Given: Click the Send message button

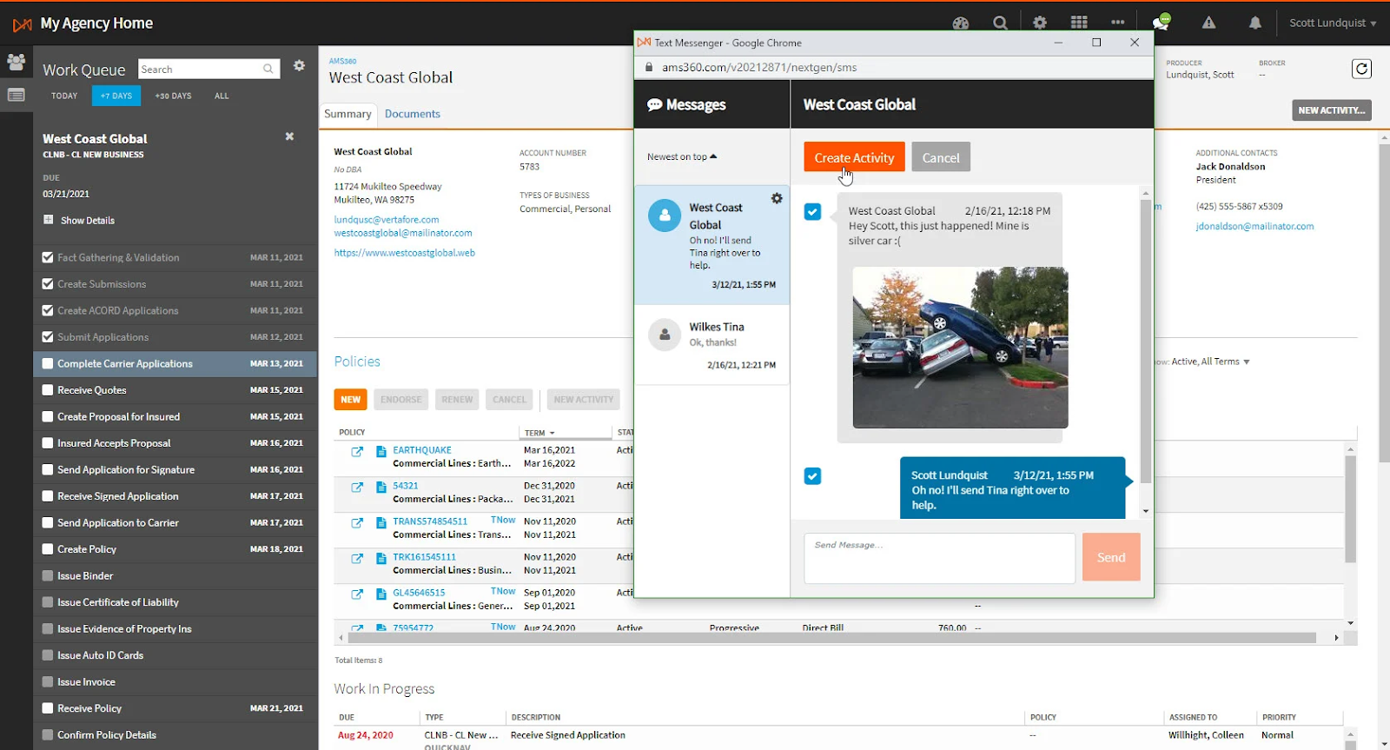Looking at the screenshot, I should pos(1111,557).
